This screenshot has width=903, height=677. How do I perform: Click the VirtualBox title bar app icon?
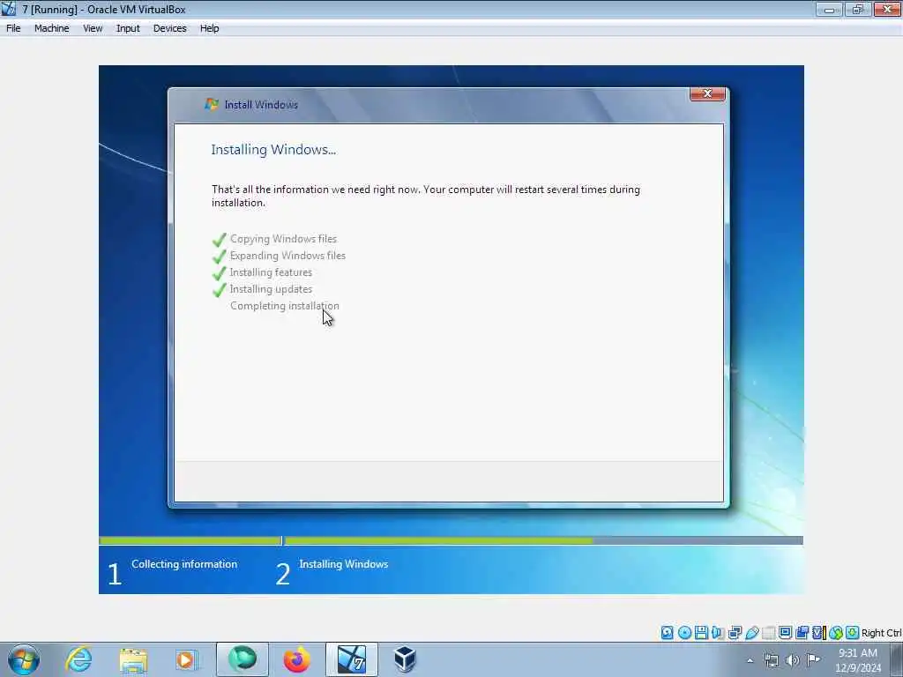tap(9, 9)
